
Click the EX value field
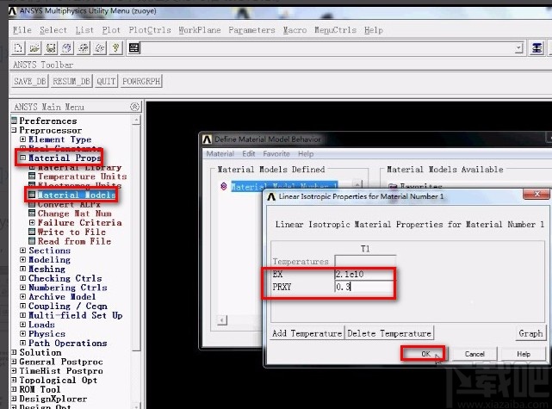(364, 274)
